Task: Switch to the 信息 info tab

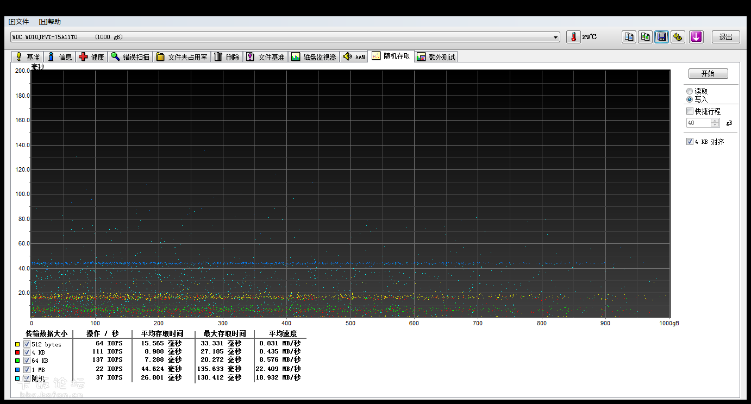Action: 60,56
